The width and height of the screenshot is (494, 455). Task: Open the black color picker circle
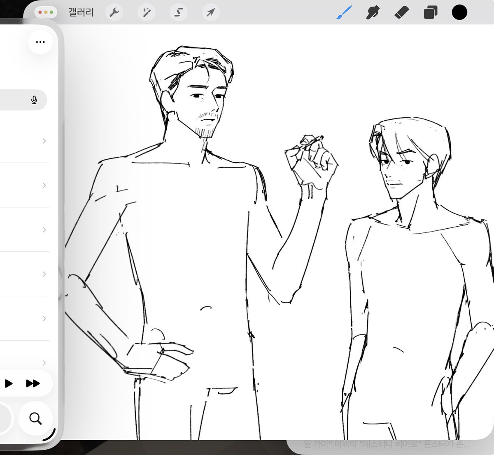459,12
